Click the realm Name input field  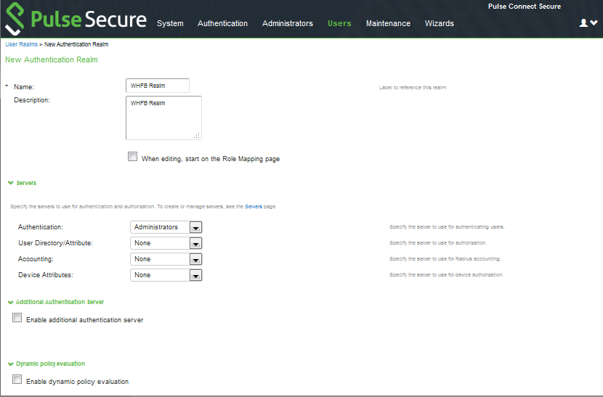point(157,86)
